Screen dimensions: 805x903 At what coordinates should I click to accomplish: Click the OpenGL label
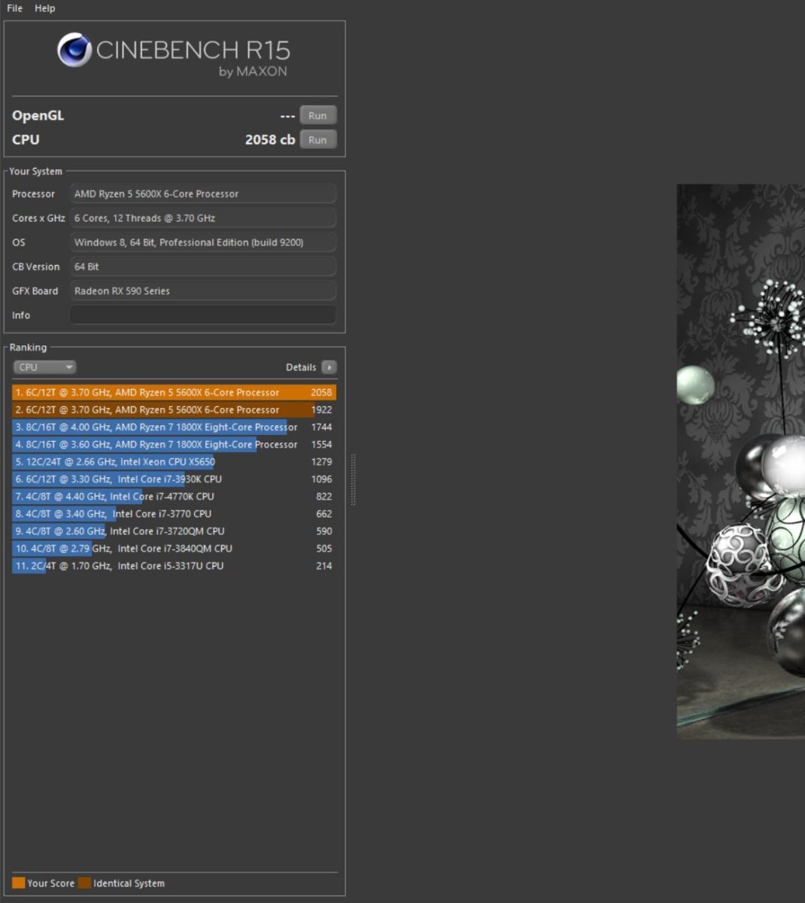38,115
